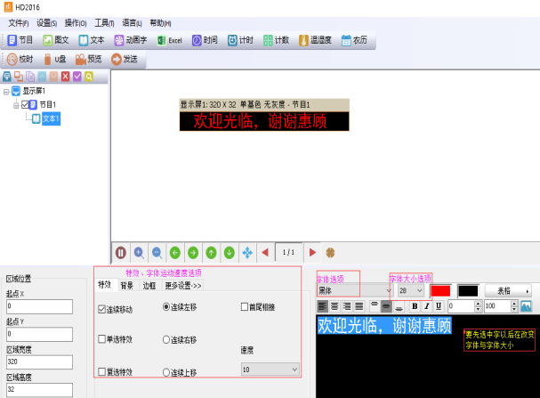Screen dimensions: 540x398
Task: Select the 连续右移 radio option
Action: [166, 339]
